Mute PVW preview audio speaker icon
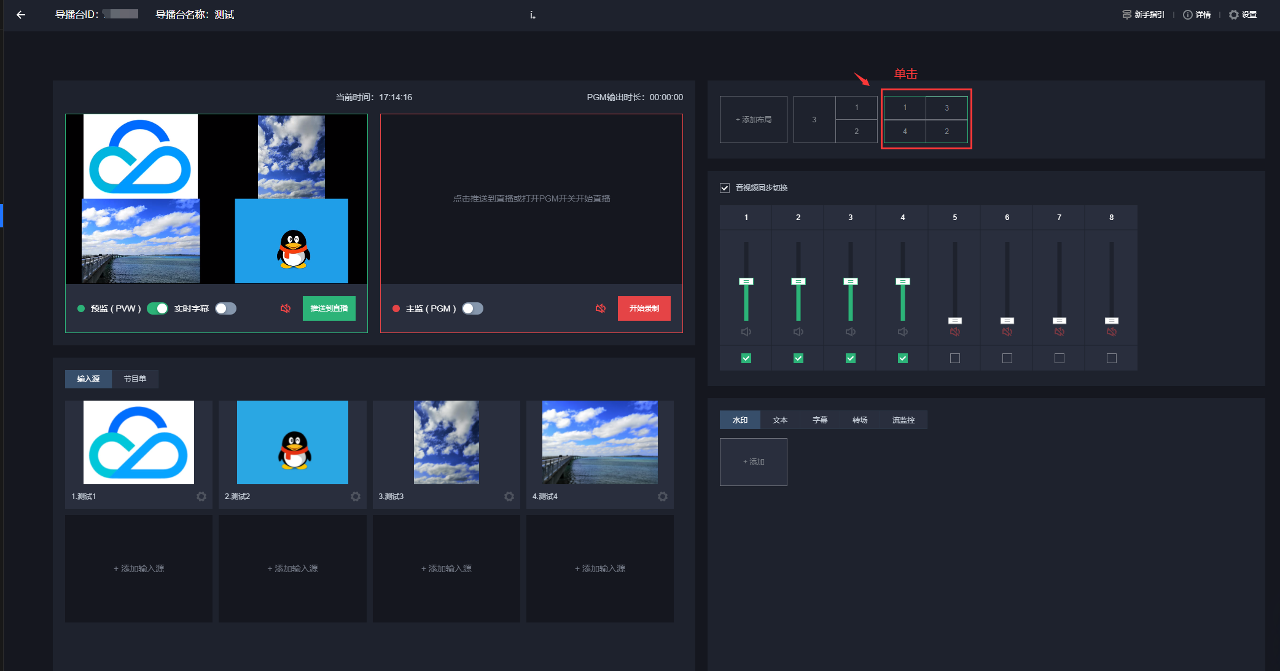The width and height of the screenshot is (1280, 671). pos(286,308)
